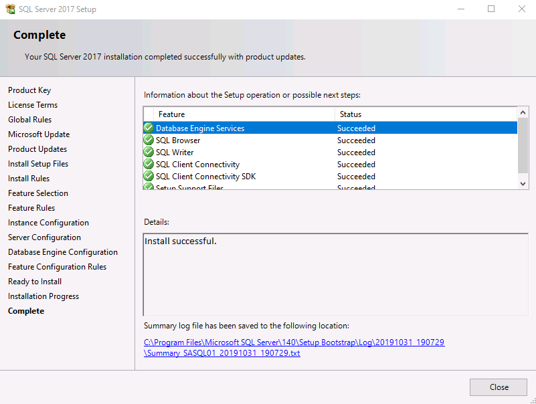Click Succeeded status for SQL Browser

(356, 140)
